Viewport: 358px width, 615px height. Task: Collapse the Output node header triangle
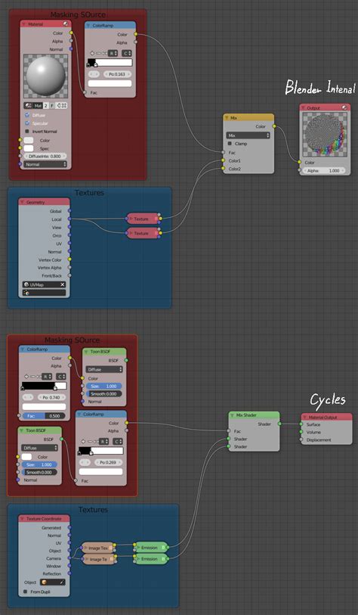(303, 108)
